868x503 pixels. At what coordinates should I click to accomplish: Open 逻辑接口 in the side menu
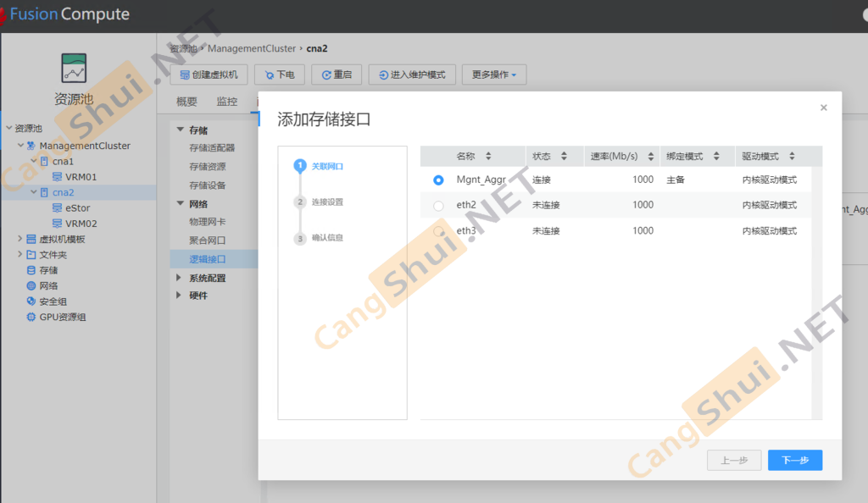(208, 259)
